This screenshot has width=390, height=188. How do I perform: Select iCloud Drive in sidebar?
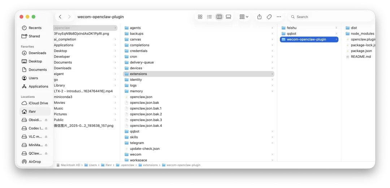pyautogui.click(x=38, y=103)
